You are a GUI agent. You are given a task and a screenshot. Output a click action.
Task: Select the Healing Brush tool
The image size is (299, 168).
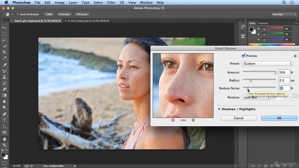click(x=4, y=65)
